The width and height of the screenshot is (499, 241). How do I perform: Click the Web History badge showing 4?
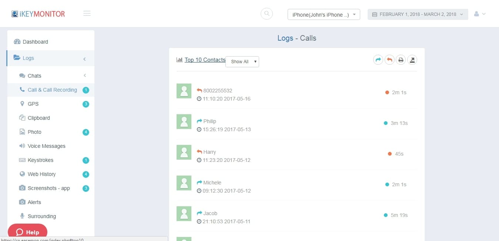coord(86,174)
